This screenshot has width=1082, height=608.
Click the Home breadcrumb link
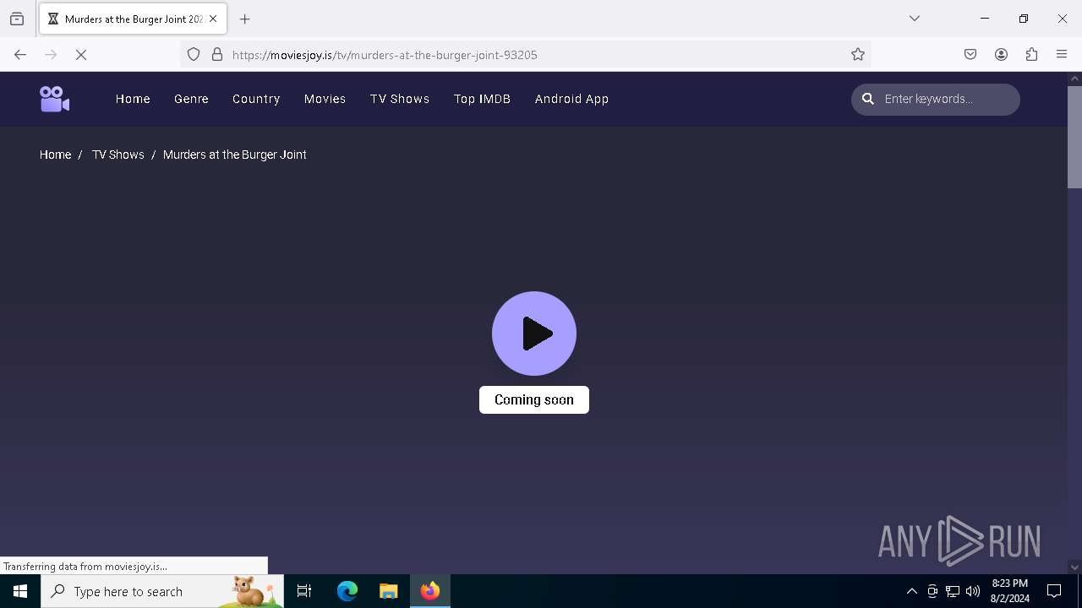click(x=55, y=155)
